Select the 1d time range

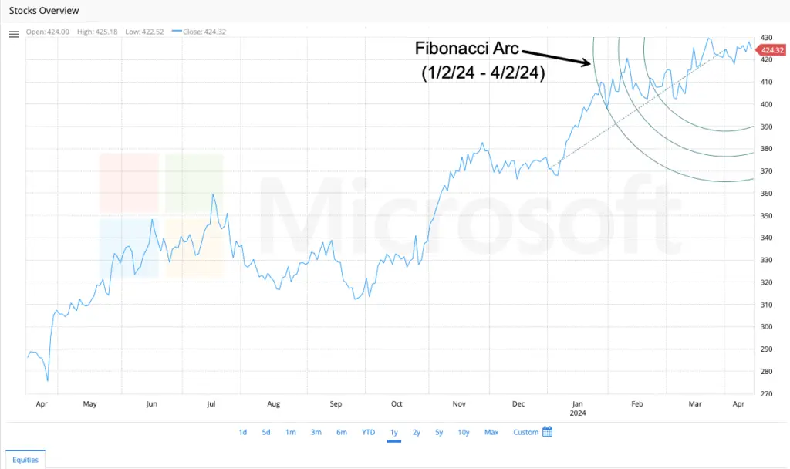tap(242, 432)
